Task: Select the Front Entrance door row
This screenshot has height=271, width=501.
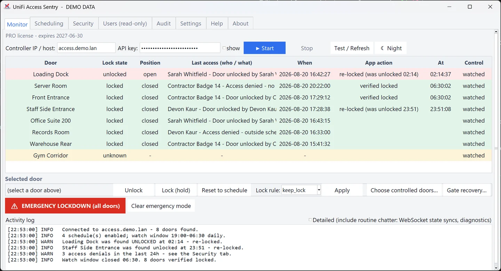Action: 248,97
